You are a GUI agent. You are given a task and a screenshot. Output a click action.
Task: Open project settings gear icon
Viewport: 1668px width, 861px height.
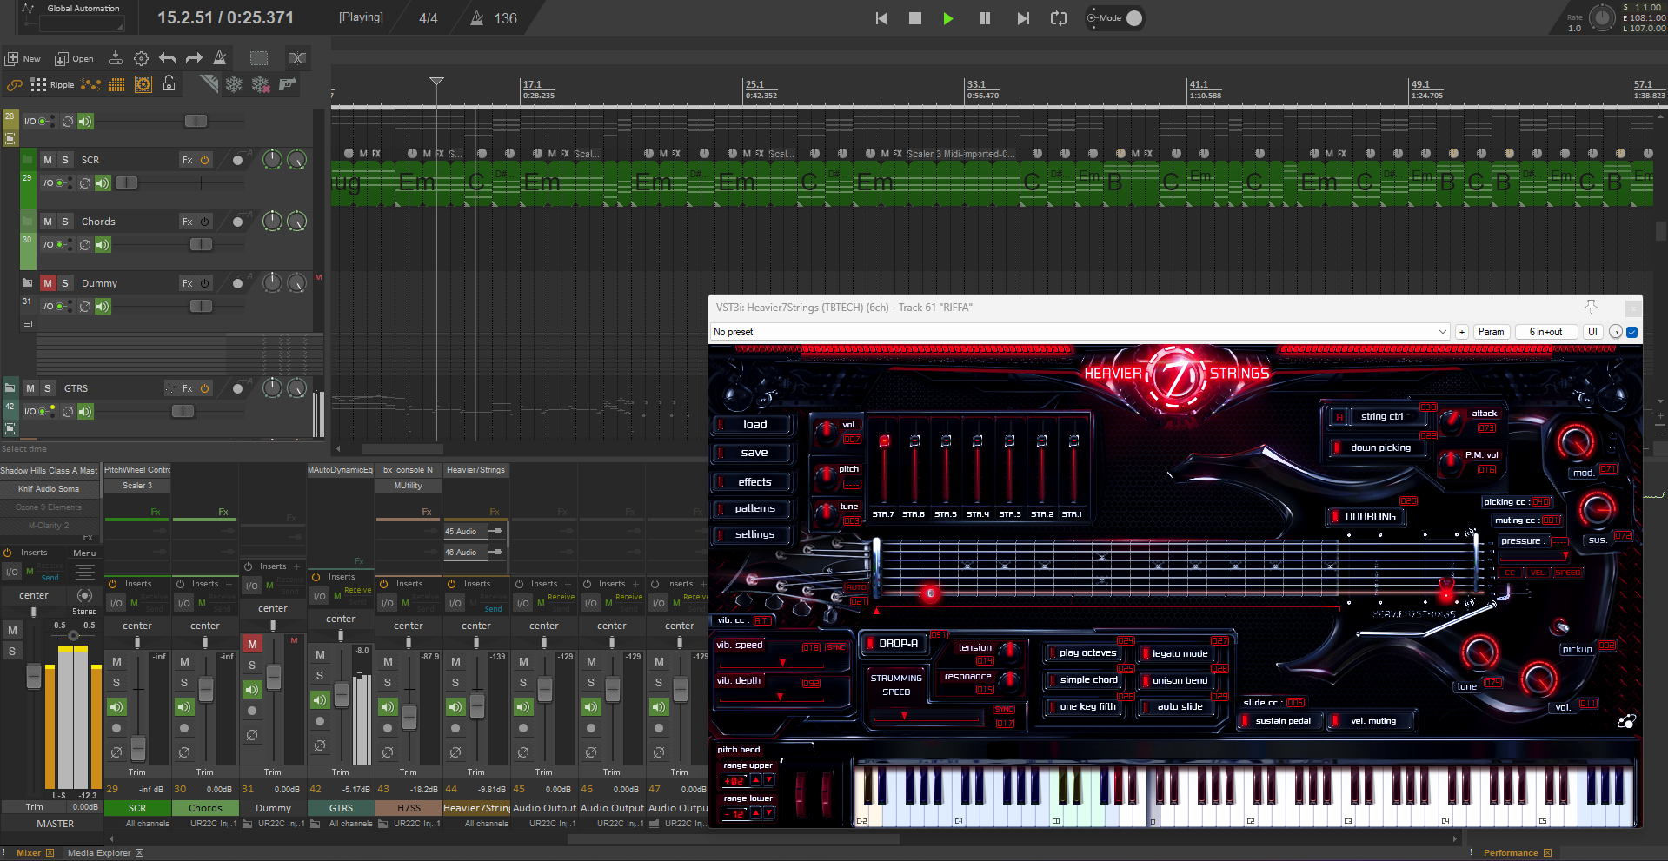141,58
